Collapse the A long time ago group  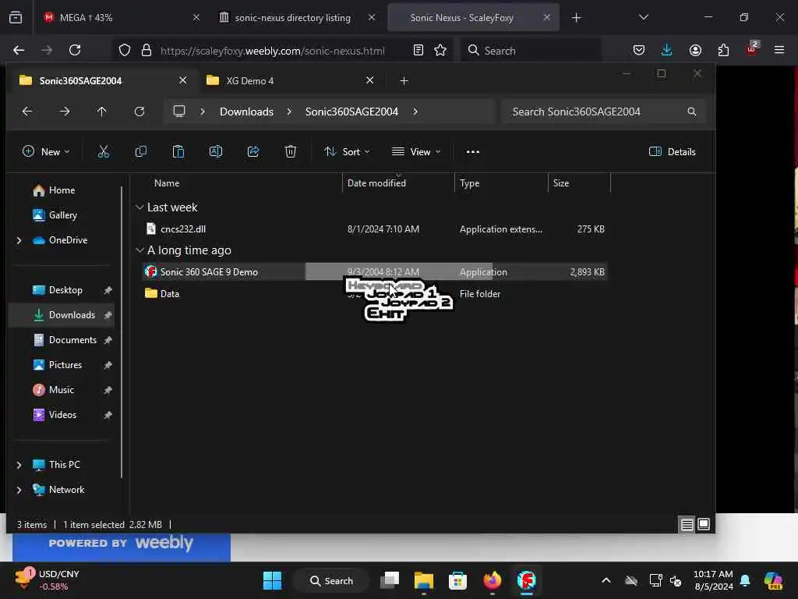click(139, 250)
